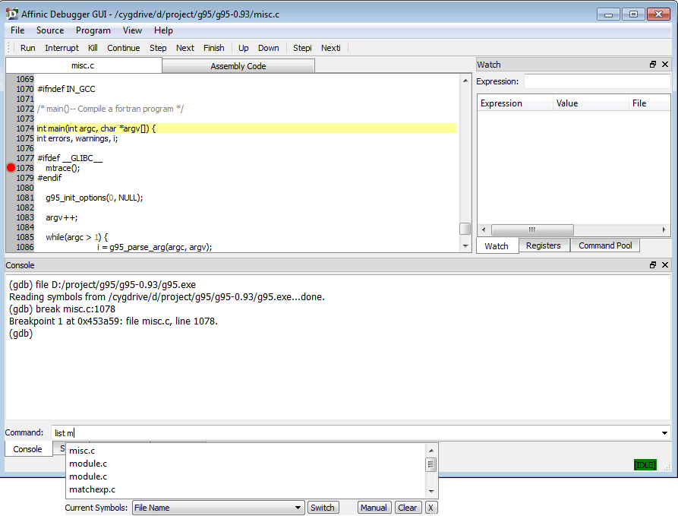Image resolution: width=678 pixels, height=516 pixels.
Task: Click the Manual button
Action: [374, 508]
